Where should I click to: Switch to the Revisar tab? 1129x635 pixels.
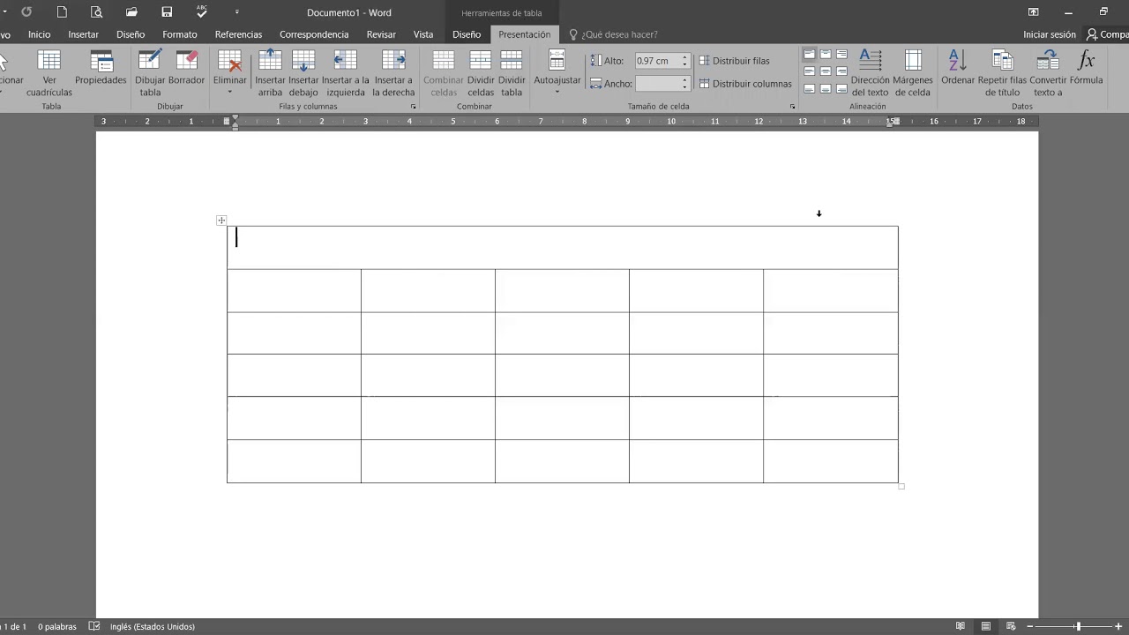click(x=381, y=34)
